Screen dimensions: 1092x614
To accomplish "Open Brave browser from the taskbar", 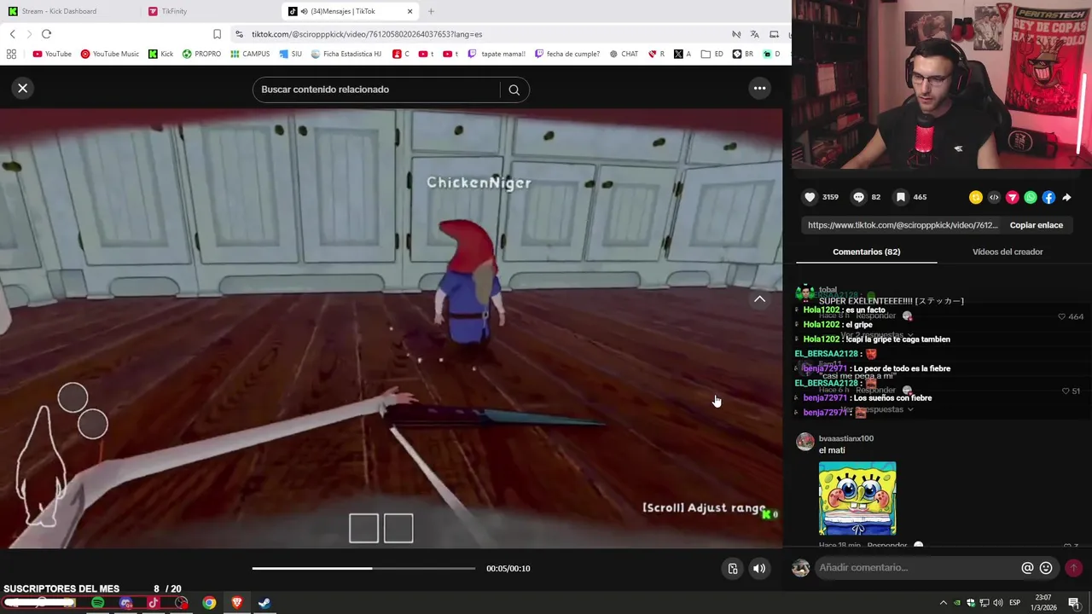I will coord(237,603).
